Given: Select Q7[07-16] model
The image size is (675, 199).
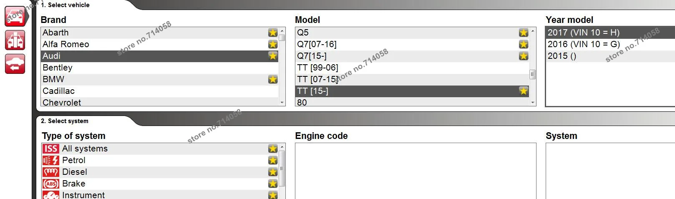Looking at the screenshot, I should (412, 44).
